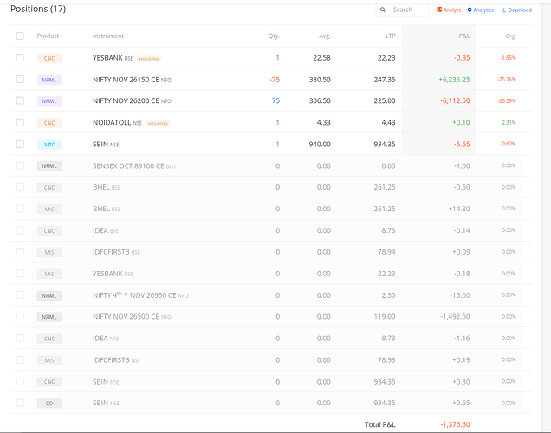Select the NIFTY NOV 26150 CE checkbox
This screenshot has width=551, height=433.
[20, 79]
